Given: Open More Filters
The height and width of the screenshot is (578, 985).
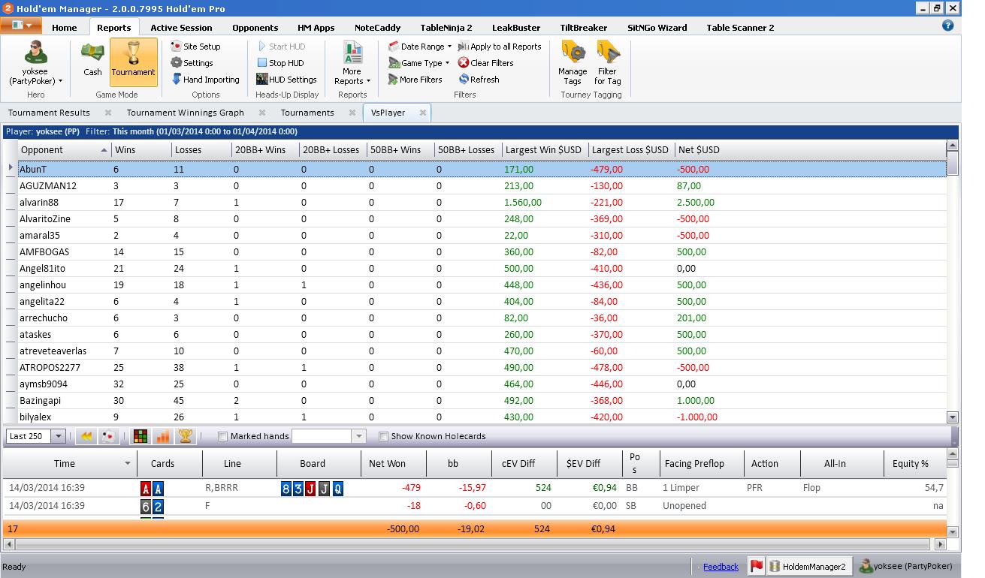Looking at the screenshot, I should coord(415,80).
